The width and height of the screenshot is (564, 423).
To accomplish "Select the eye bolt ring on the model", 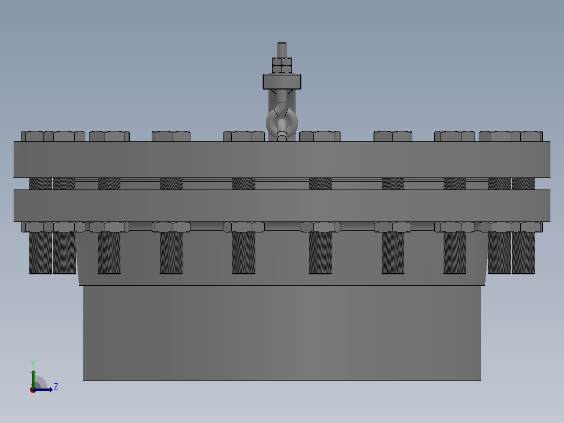I will point(282,122).
